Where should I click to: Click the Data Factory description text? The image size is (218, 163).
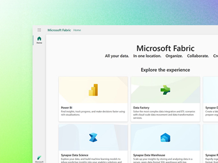coord(164,115)
